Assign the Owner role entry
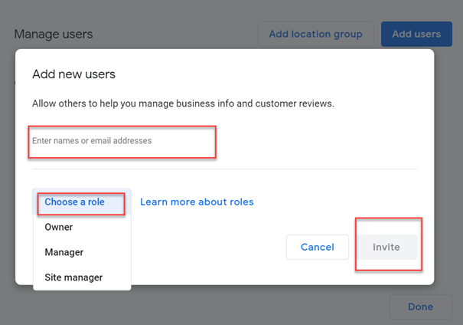 (59, 228)
